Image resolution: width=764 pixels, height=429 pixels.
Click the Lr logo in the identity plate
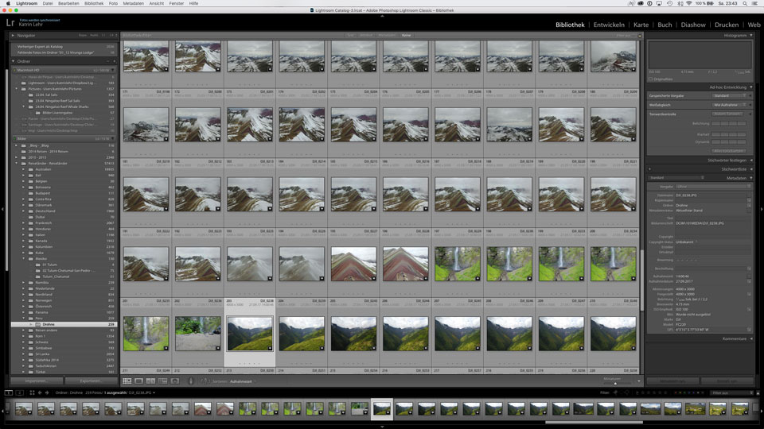click(x=10, y=22)
